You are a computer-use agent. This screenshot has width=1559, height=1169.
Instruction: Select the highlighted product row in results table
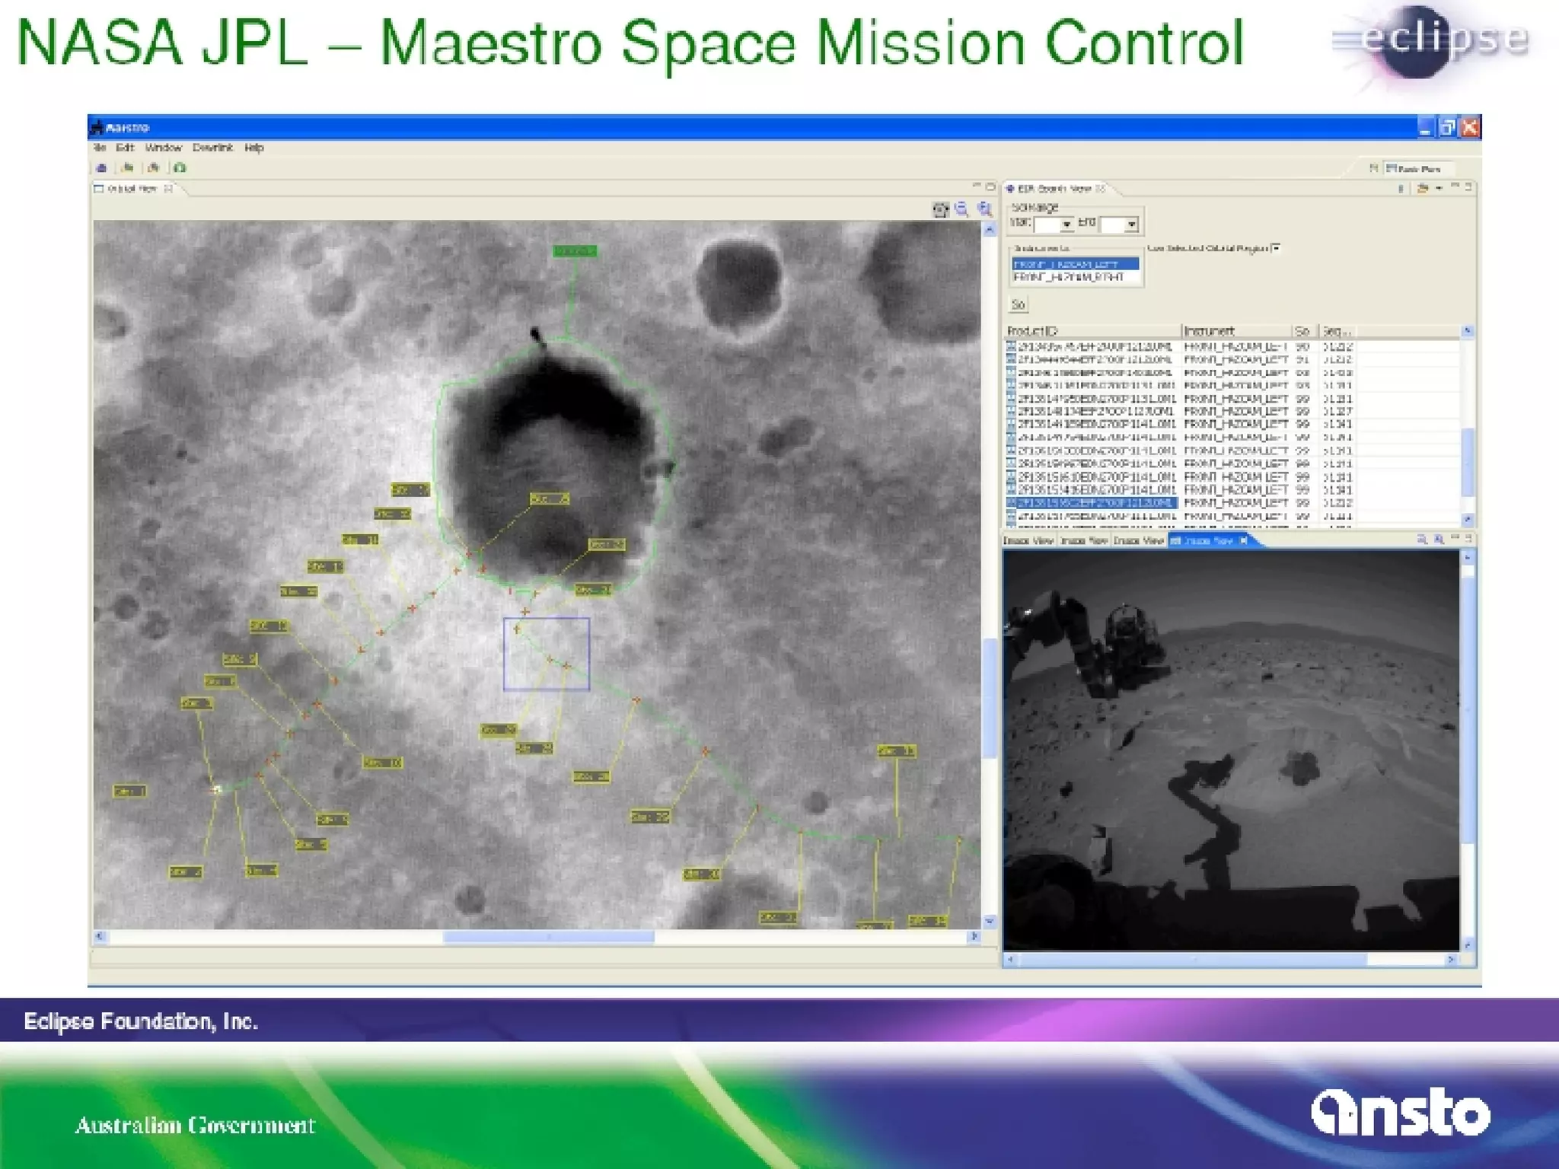coord(1096,503)
